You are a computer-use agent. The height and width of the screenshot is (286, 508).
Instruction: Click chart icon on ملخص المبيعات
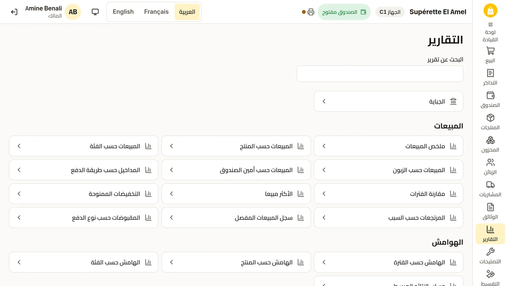click(453, 146)
